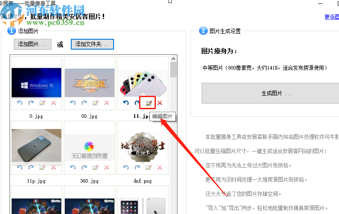Remove dnf.png from list

pyautogui.click(x=160, y=167)
